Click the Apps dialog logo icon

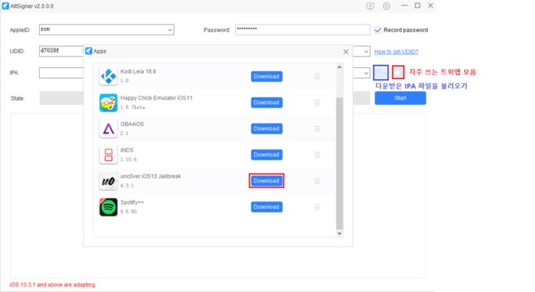point(89,51)
